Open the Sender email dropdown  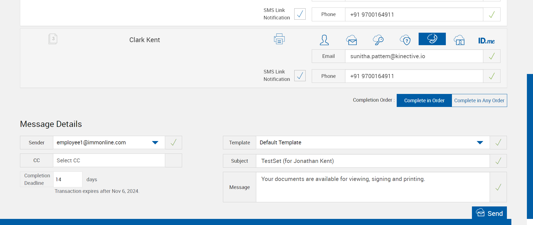pyautogui.click(x=155, y=142)
